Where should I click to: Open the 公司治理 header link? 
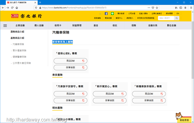tap(132, 13)
